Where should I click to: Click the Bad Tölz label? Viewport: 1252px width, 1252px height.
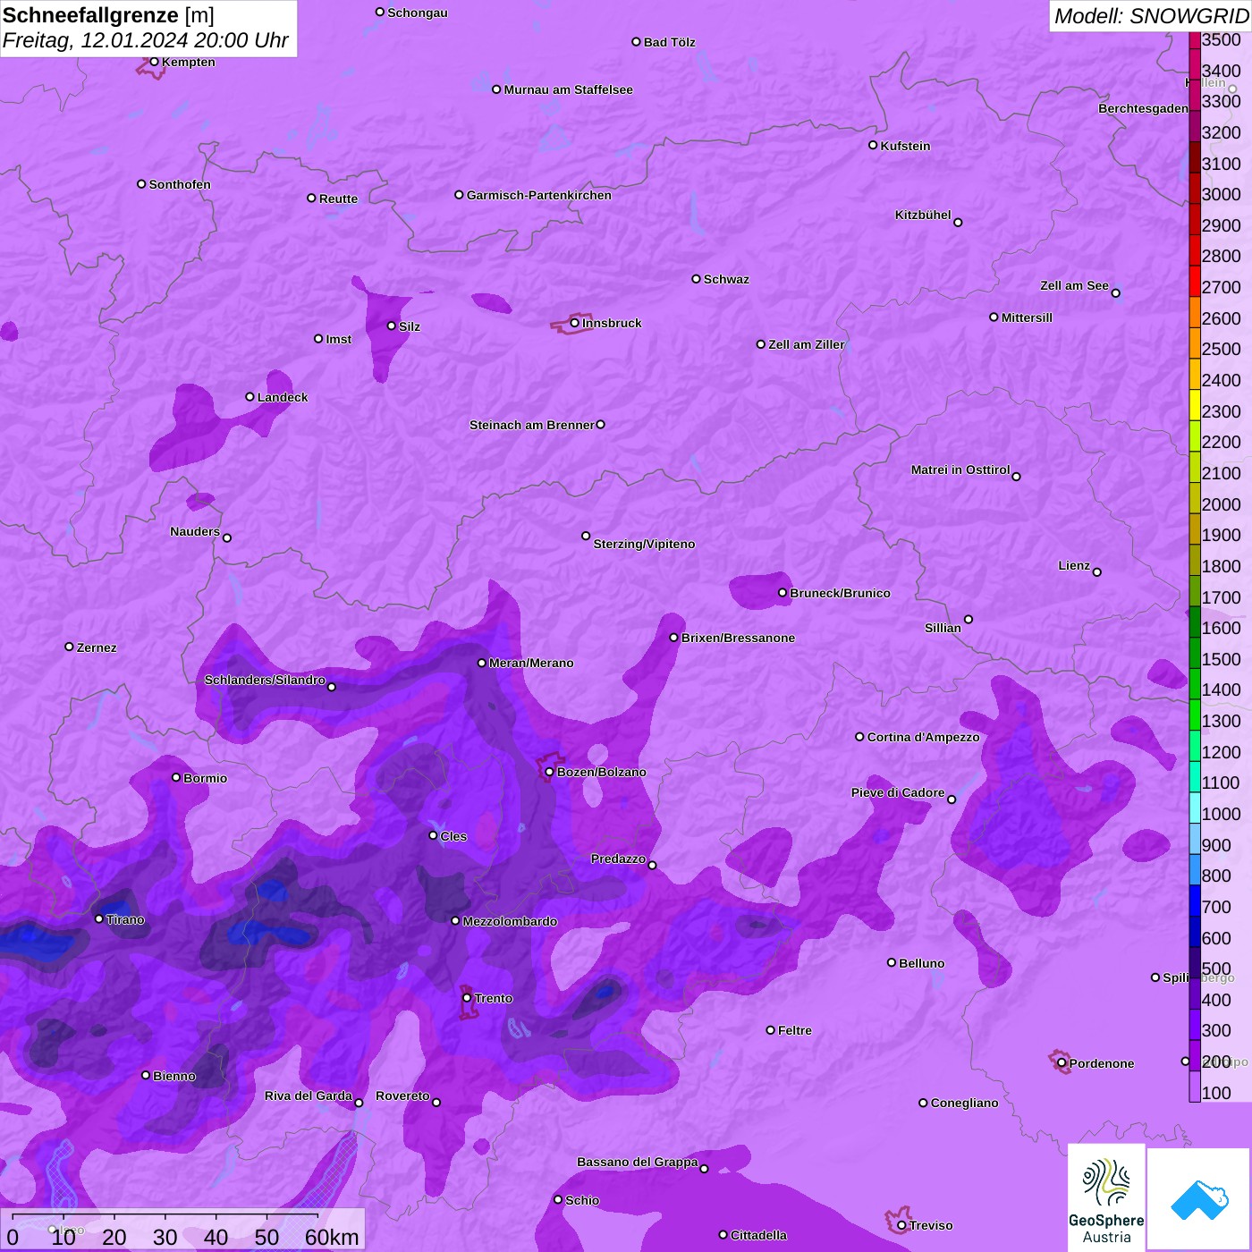pyautogui.click(x=669, y=42)
